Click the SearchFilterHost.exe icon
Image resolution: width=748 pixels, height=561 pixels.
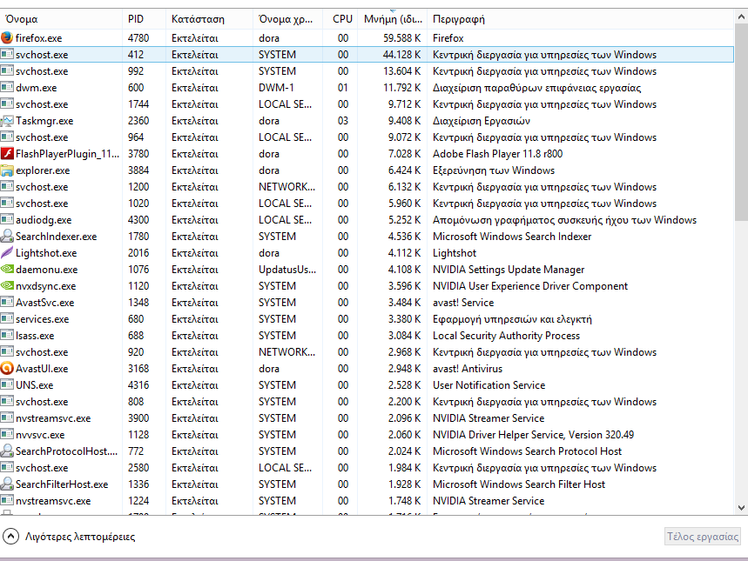[7, 484]
